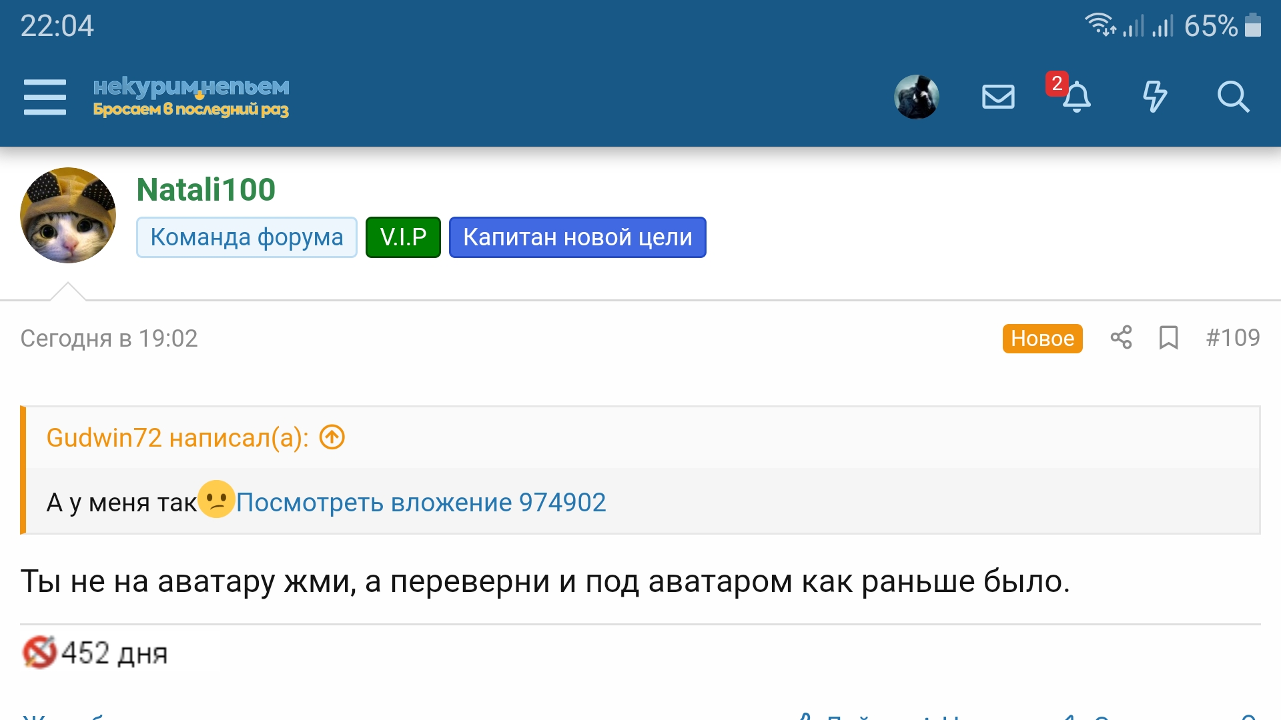This screenshot has width=1281, height=720.
Task: Click the Сегодня в 19:02 timestamp
Action: [x=109, y=339]
